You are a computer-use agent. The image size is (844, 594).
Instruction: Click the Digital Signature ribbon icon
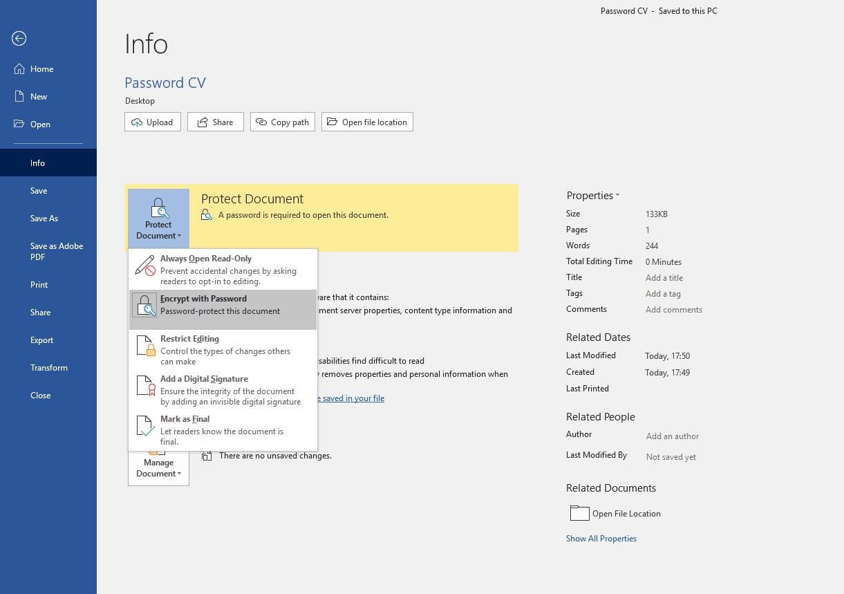[145, 386]
